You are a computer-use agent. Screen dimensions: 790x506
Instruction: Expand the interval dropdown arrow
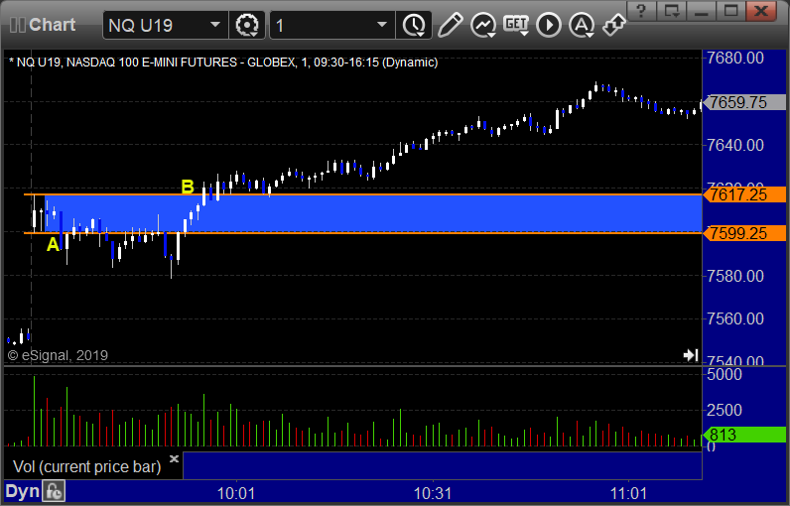382,25
